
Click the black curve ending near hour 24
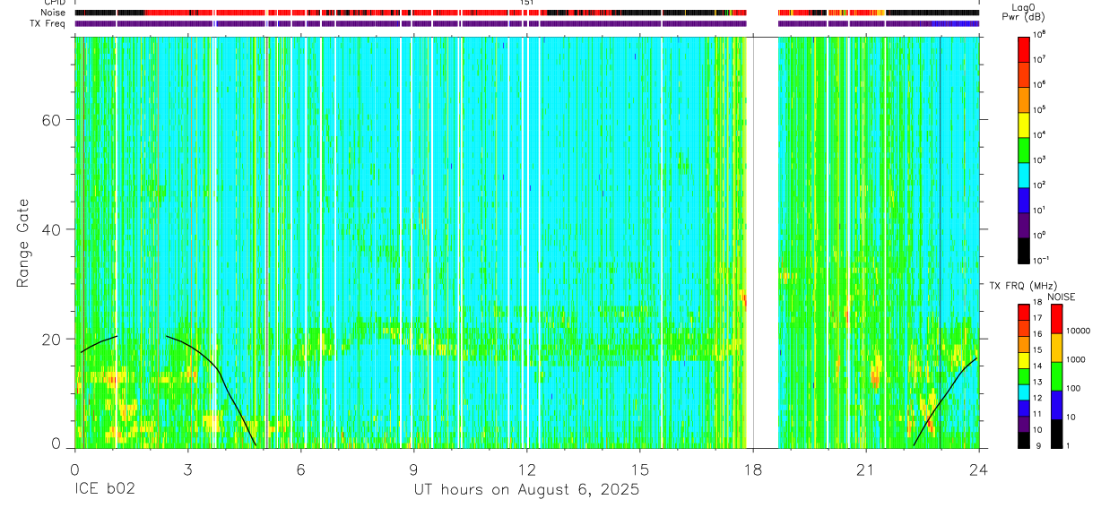[x=945, y=401]
